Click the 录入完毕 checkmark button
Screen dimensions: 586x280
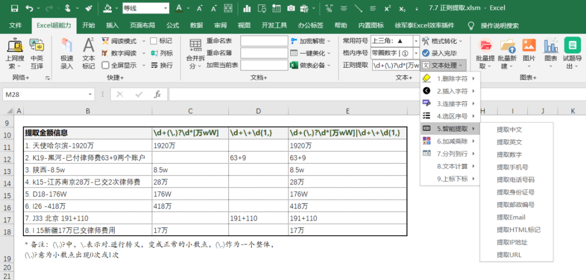click(x=439, y=53)
